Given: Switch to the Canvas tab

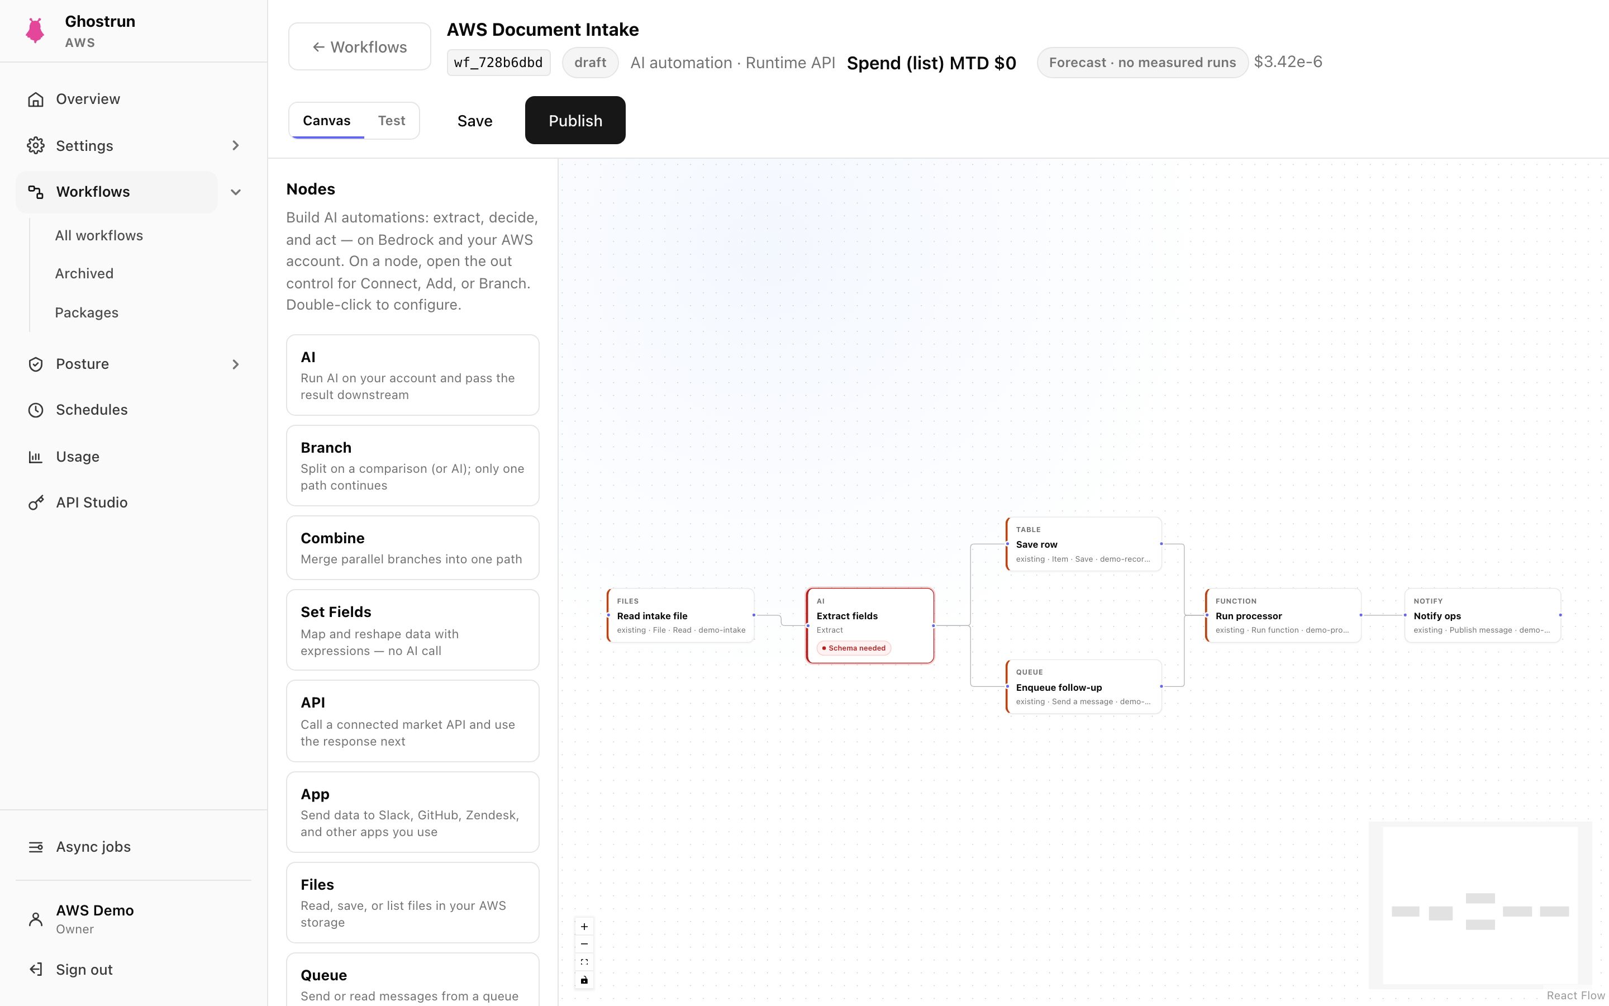Looking at the screenshot, I should tap(326, 120).
